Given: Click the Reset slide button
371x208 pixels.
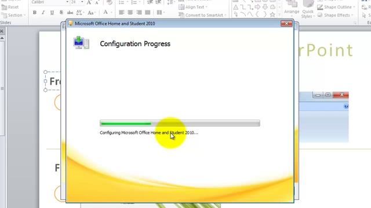Looking at the screenshot, I should pos(10,8).
